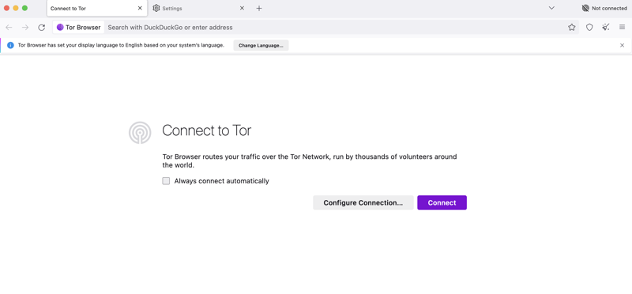Open Configure Connection settings
The height and width of the screenshot is (294, 632).
tap(363, 203)
